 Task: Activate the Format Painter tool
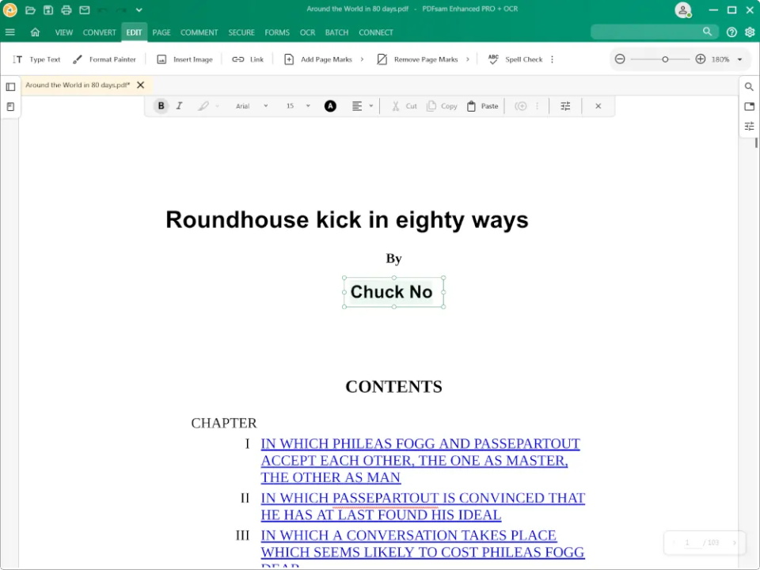pos(104,59)
